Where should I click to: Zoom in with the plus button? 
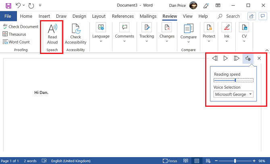click(254, 161)
